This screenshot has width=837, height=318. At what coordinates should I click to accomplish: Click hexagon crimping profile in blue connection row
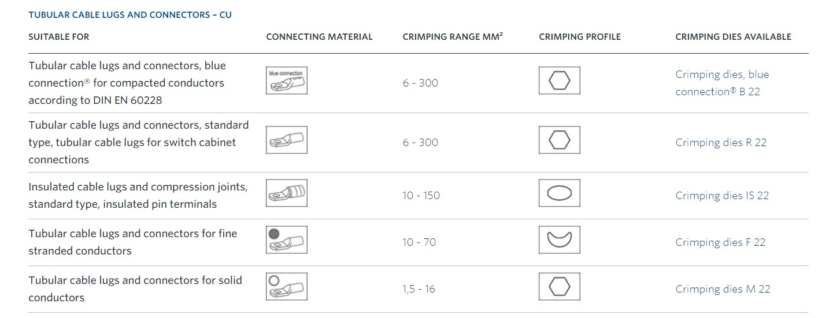(x=560, y=81)
